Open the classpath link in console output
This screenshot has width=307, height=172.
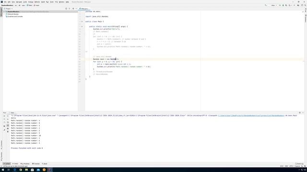coord(251,116)
